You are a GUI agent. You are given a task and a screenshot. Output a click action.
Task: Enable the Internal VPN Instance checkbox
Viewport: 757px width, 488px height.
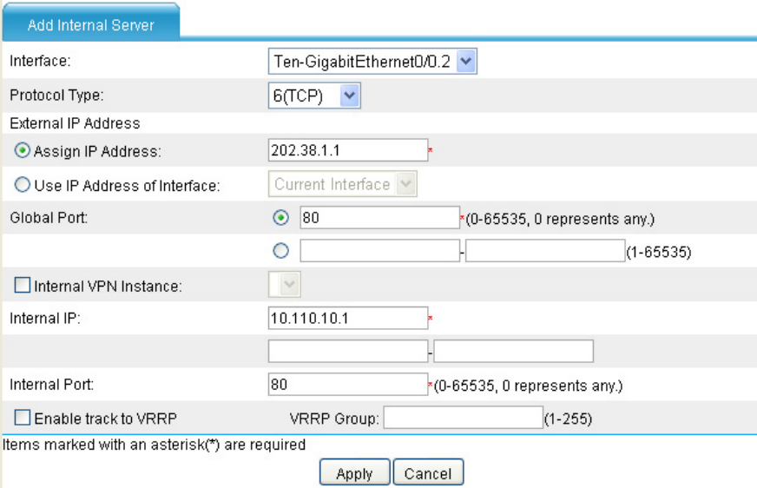pyautogui.click(x=23, y=286)
